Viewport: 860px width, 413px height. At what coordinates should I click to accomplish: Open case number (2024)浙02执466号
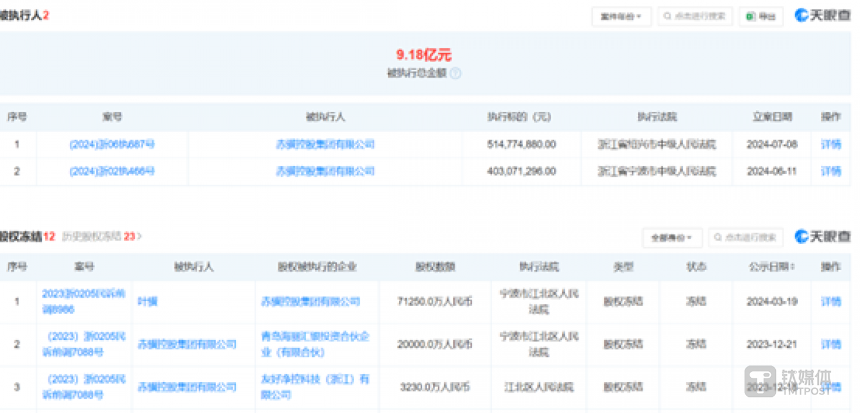click(112, 172)
